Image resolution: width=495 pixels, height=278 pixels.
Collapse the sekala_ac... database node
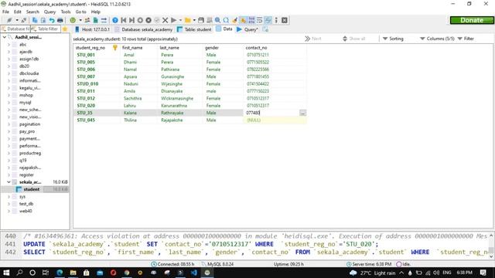point(9,182)
